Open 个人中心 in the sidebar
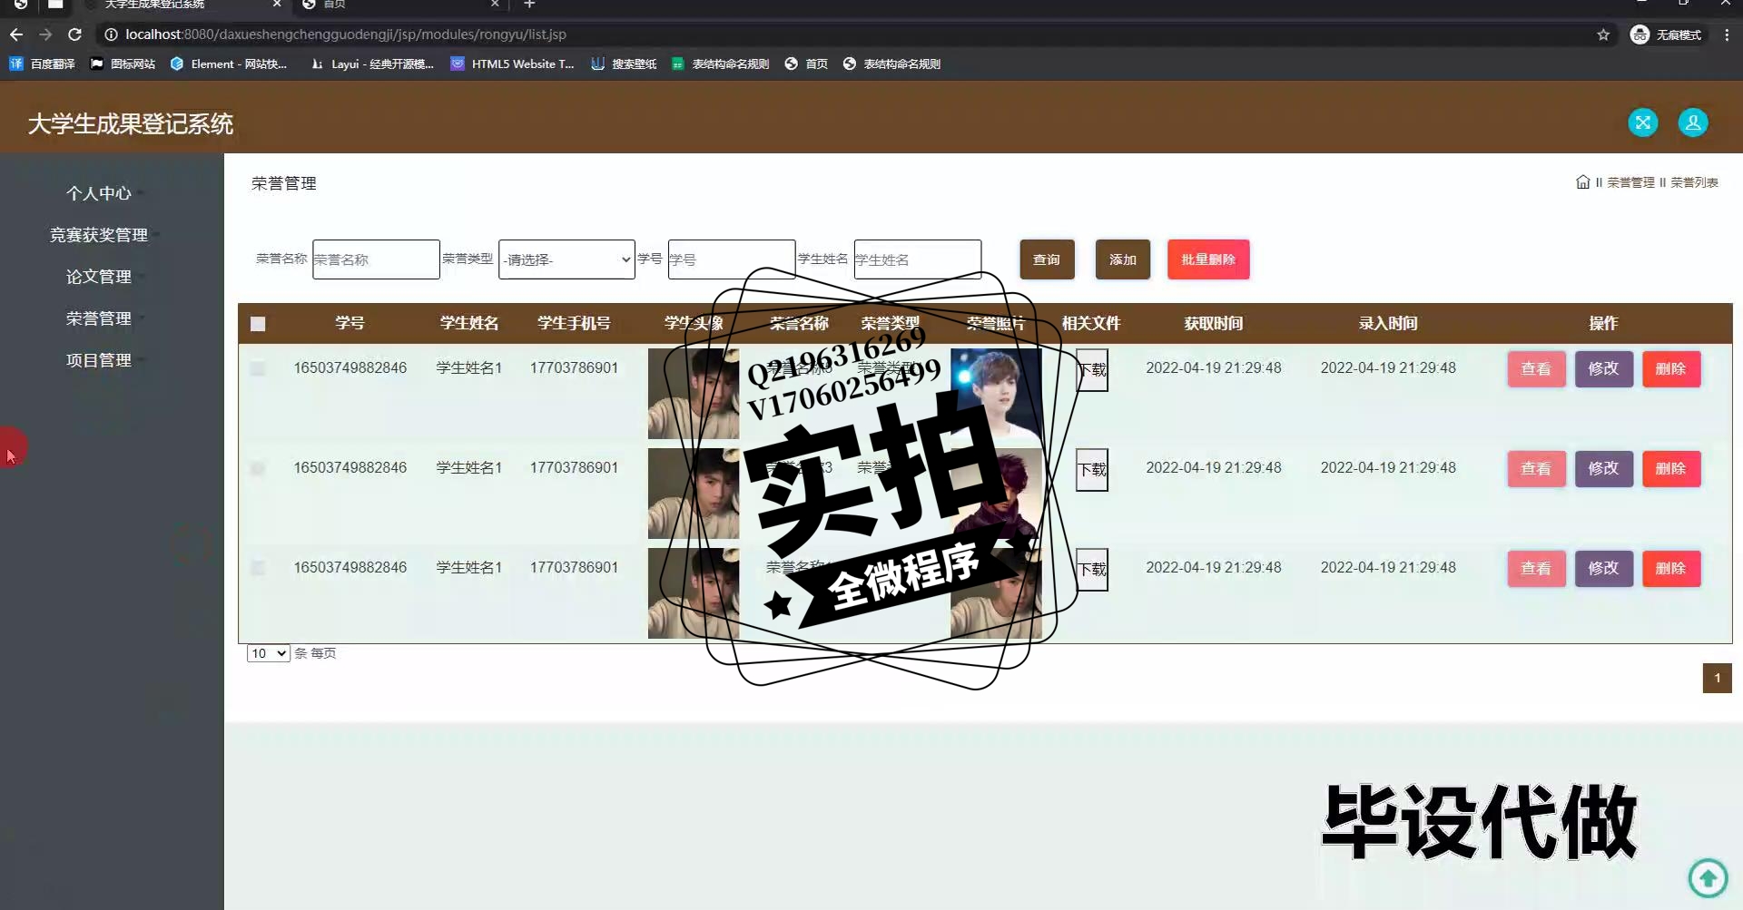The height and width of the screenshot is (910, 1743). 99,193
